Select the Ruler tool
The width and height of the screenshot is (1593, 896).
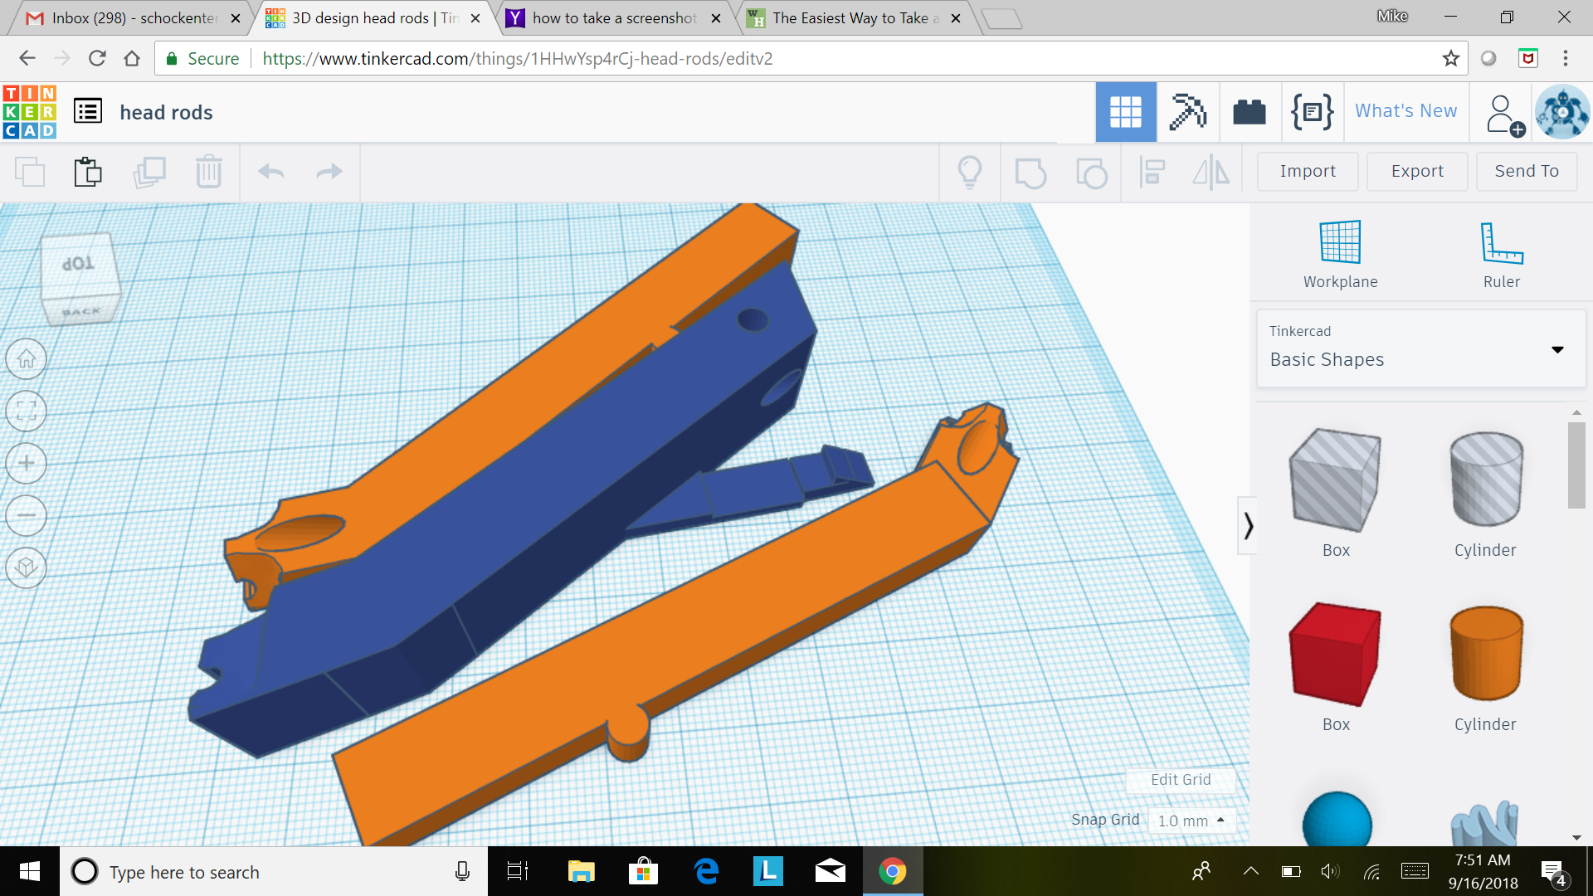tap(1502, 255)
